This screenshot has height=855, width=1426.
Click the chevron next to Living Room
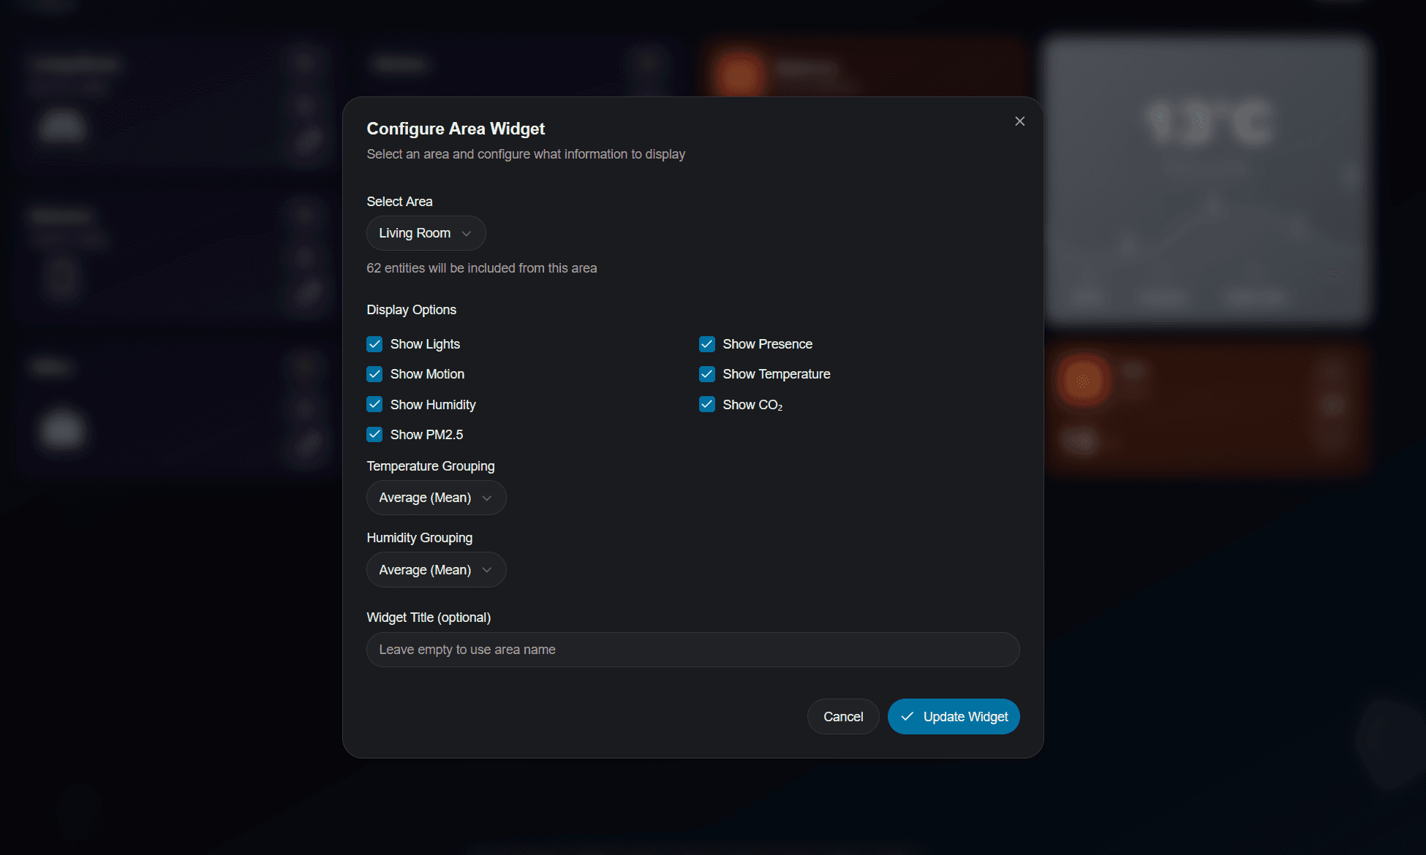click(x=467, y=233)
